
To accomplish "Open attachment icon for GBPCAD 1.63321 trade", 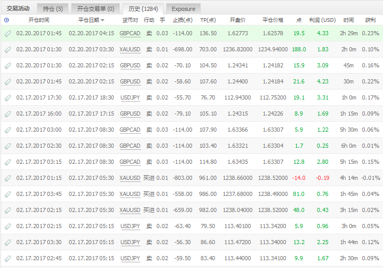I will (x=8, y=146).
